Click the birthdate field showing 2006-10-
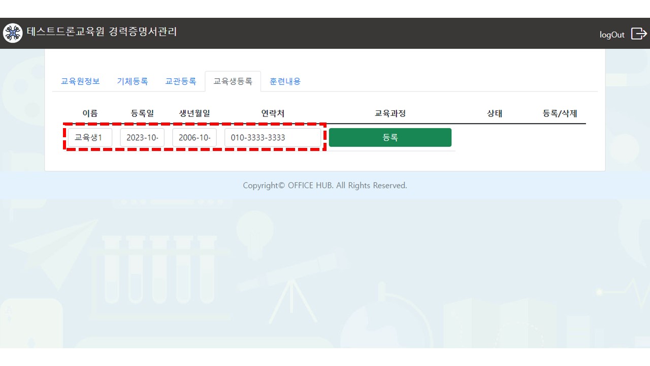The width and height of the screenshot is (650, 366). click(194, 138)
